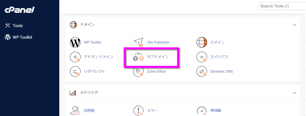Select Tools in the sidebar
Image resolution: width=306 pixels, height=116 pixels.
pos(14,26)
